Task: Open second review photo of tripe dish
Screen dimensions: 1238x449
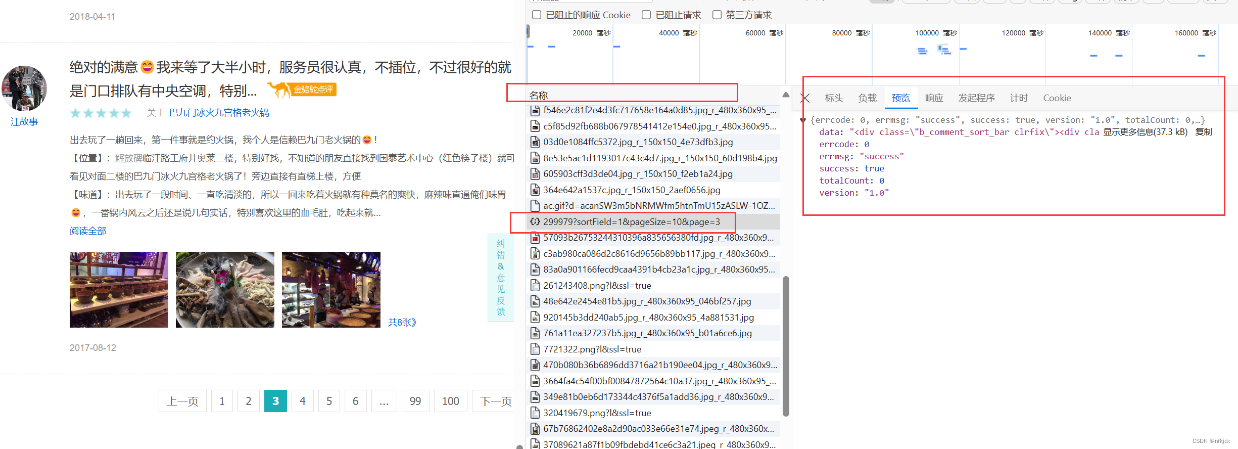Action: pyautogui.click(x=225, y=290)
